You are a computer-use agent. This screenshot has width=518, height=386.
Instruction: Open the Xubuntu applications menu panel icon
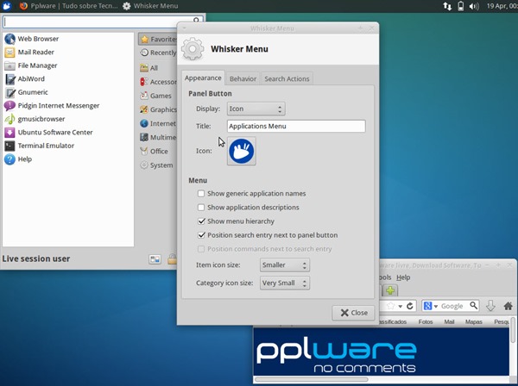point(7,6)
